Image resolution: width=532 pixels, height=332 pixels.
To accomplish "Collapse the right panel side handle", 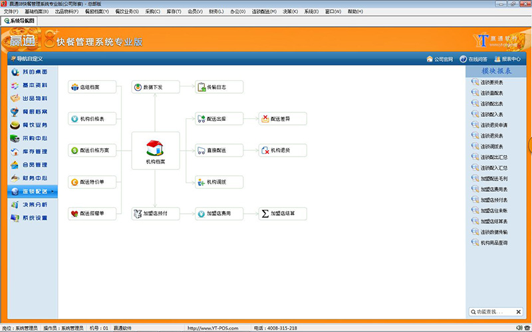I will (x=529, y=145).
